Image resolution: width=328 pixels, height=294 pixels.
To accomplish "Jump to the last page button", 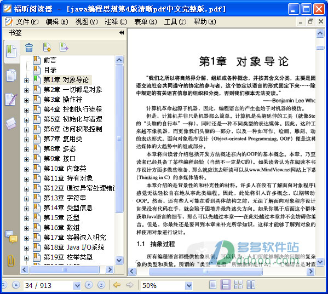I will click(101, 285).
